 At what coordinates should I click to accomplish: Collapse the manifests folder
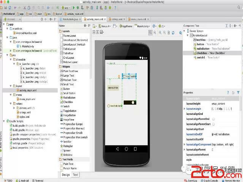click(x=7, y=29)
